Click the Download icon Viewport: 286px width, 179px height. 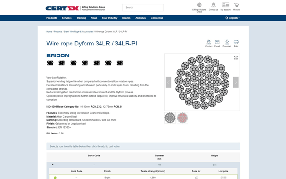coord(227,42)
